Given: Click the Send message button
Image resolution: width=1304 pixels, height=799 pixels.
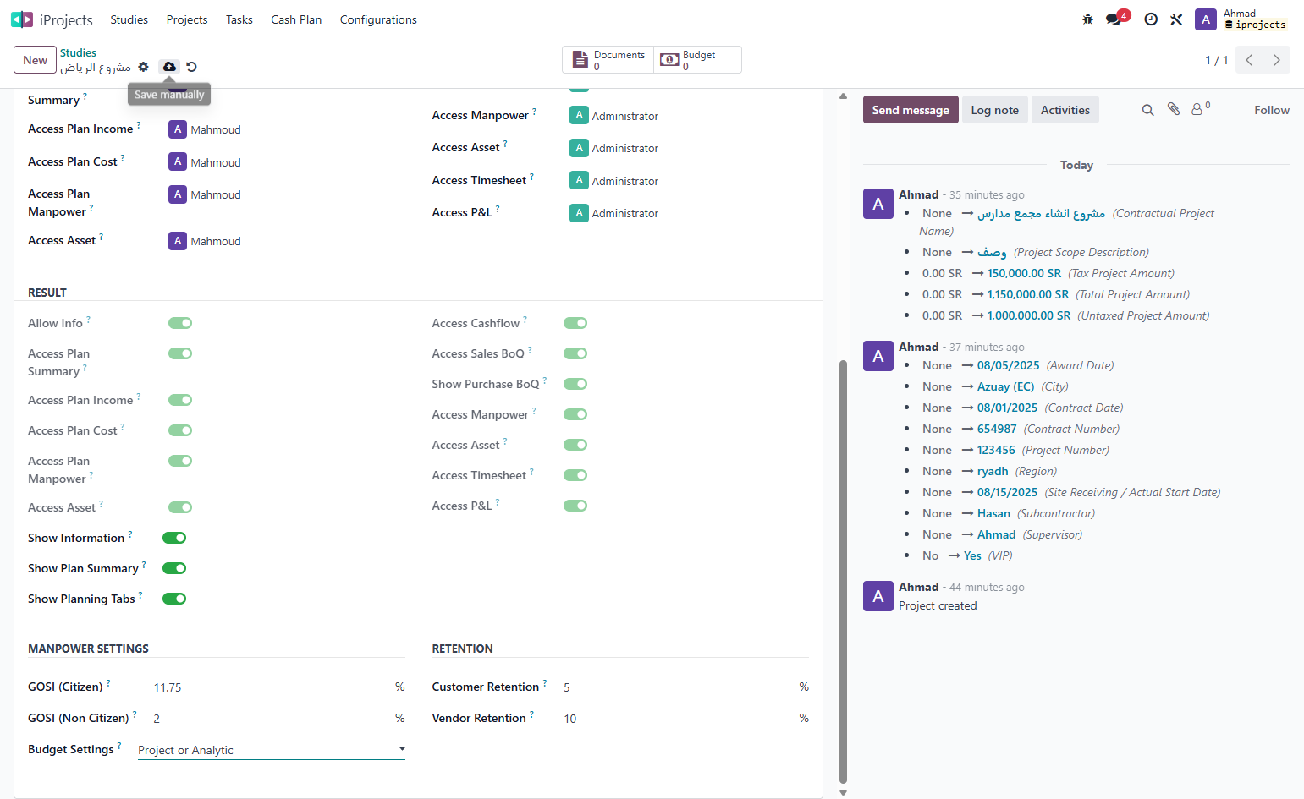Looking at the screenshot, I should pyautogui.click(x=911, y=110).
